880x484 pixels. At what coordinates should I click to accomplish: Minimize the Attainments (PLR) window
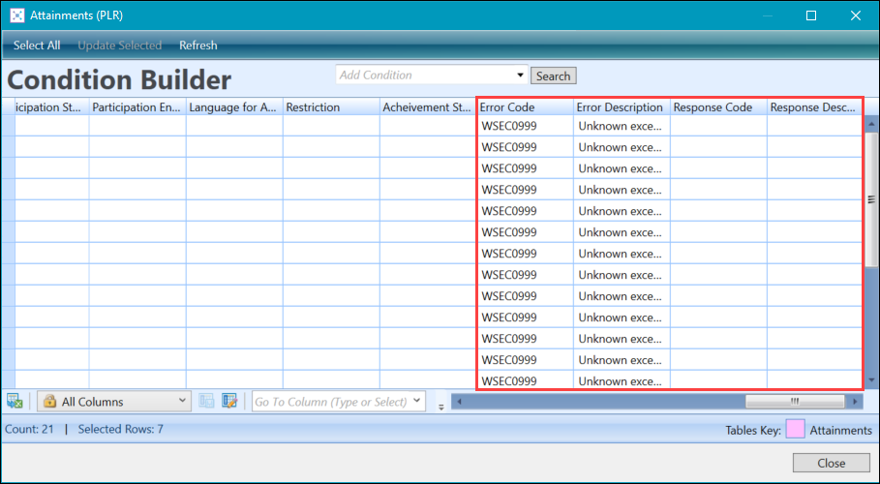click(767, 15)
